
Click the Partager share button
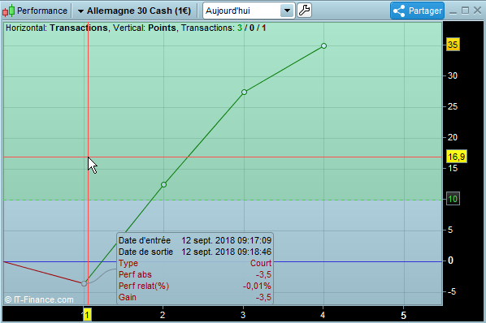pyautogui.click(x=417, y=11)
